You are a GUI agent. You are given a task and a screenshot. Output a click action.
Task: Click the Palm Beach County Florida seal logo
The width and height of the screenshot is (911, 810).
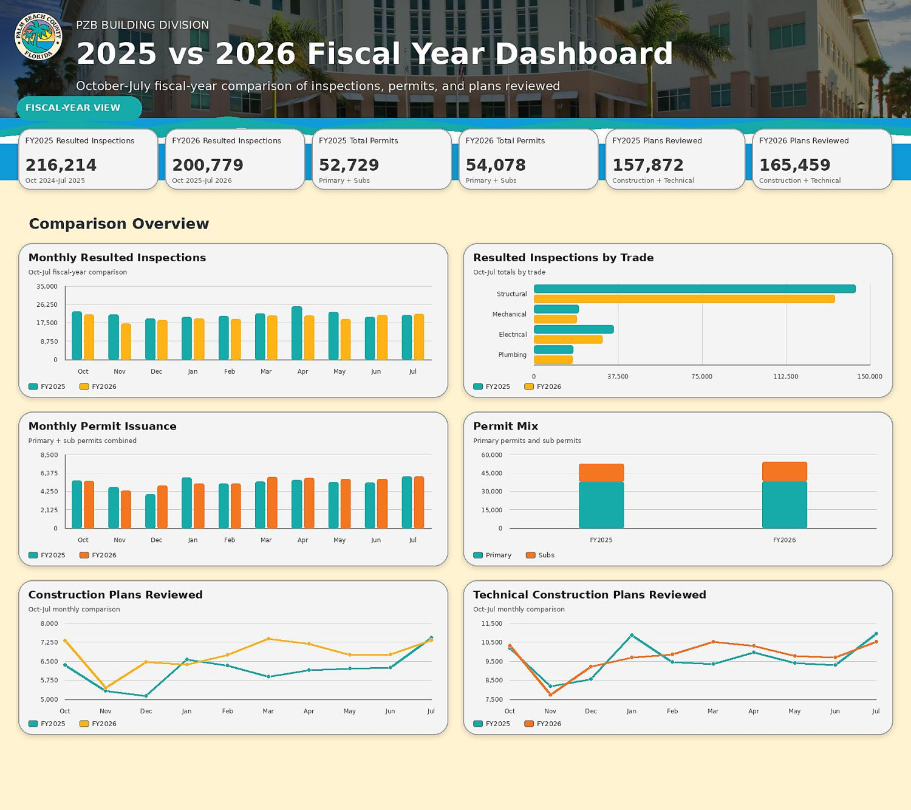point(38,36)
